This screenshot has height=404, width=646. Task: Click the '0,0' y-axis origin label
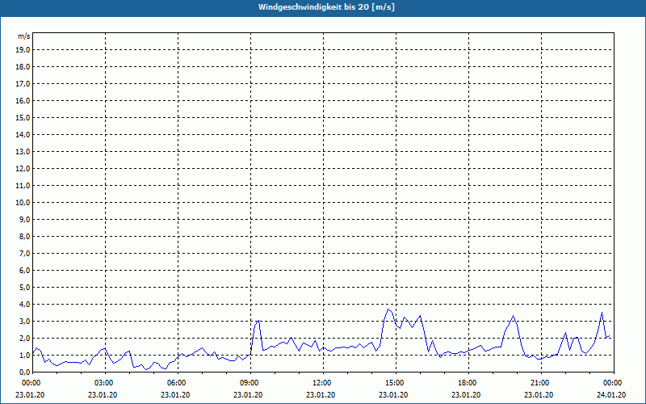24,372
